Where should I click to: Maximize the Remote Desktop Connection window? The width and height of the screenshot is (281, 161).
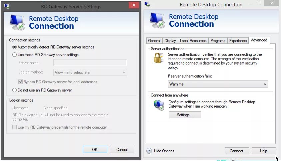(259, 3)
